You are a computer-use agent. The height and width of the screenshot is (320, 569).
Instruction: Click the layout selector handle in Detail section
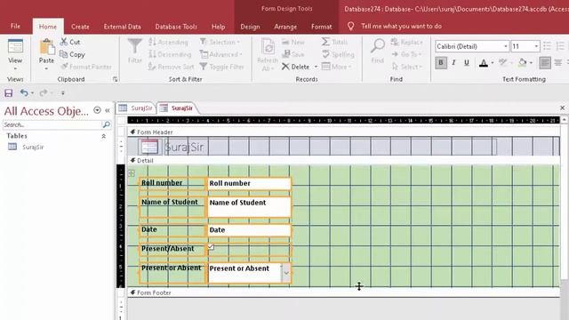[132, 173]
